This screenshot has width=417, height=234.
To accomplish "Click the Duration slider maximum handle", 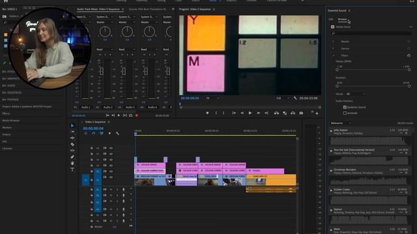I will pyautogui.click(x=409, y=86).
